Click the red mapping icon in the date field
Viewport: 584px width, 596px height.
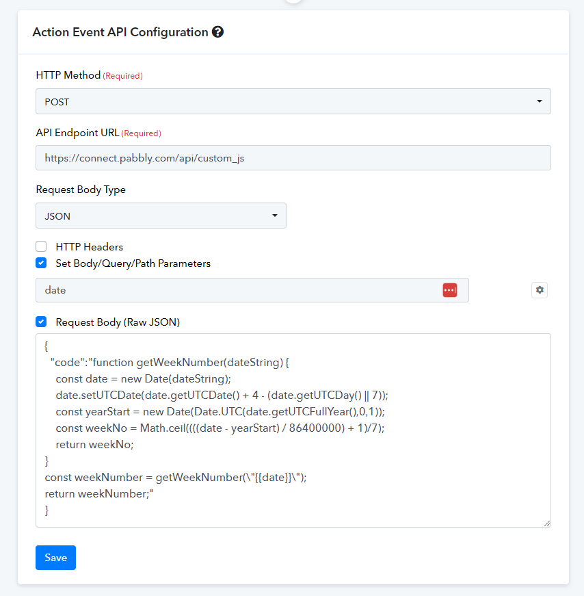(449, 290)
